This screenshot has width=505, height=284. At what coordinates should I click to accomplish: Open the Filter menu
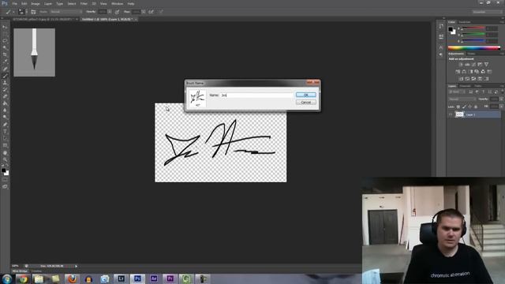pyautogui.click(x=84, y=3)
